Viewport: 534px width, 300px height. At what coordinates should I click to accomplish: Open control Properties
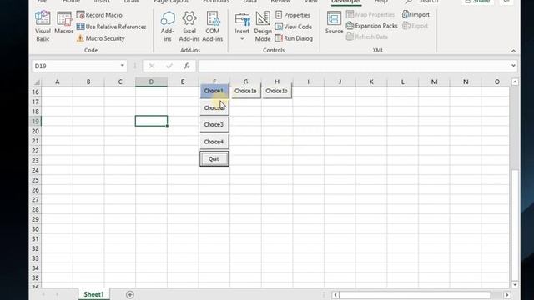click(x=293, y=15)
